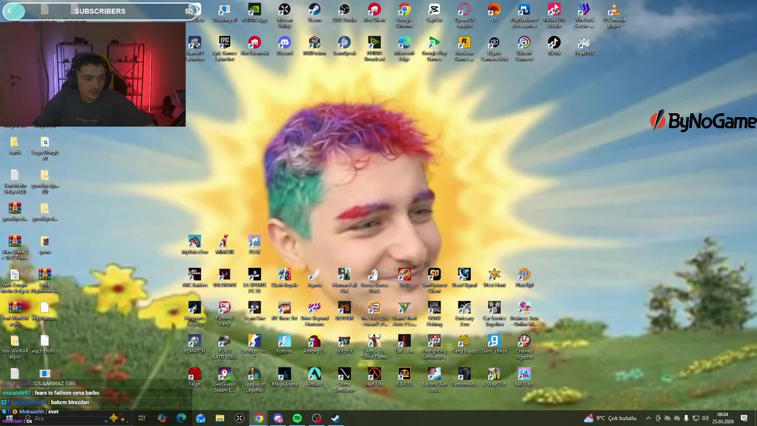Launch the CapCut shortcut
The height and width of the screenshot is (426, 757).
pyautogui.click(x=434, y=13)
